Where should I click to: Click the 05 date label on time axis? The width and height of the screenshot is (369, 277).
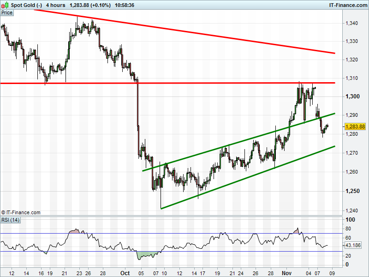point(141,273)
